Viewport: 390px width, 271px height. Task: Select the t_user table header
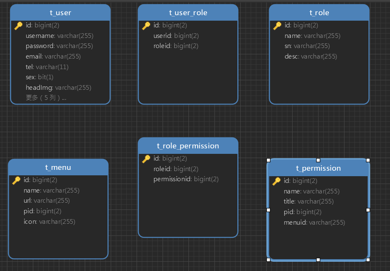60,13
